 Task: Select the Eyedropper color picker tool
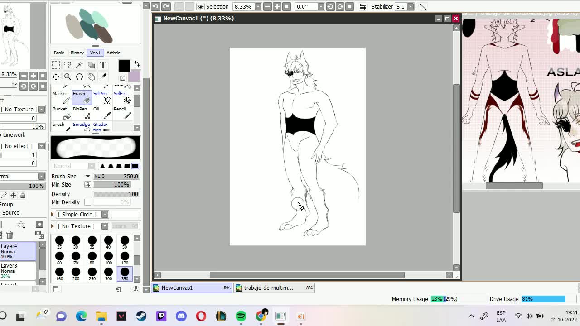103,77
